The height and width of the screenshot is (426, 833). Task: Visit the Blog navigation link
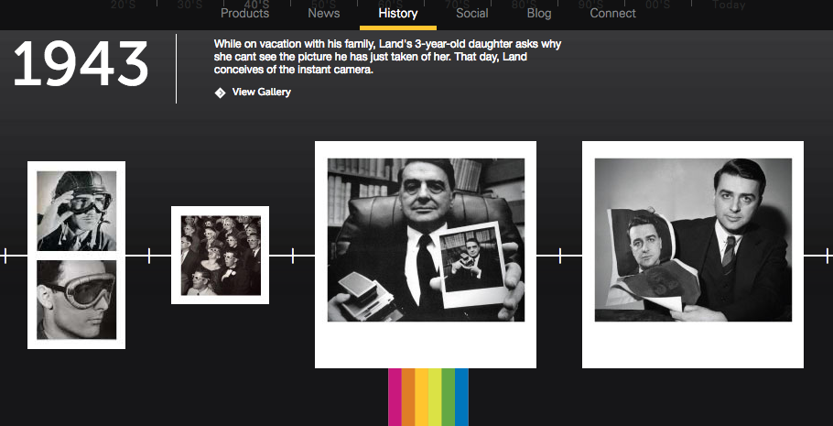tap(538, 14)
